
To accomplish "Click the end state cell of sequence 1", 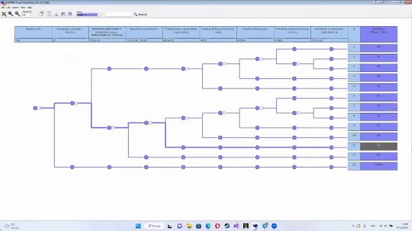I will [x=379, y=48].
